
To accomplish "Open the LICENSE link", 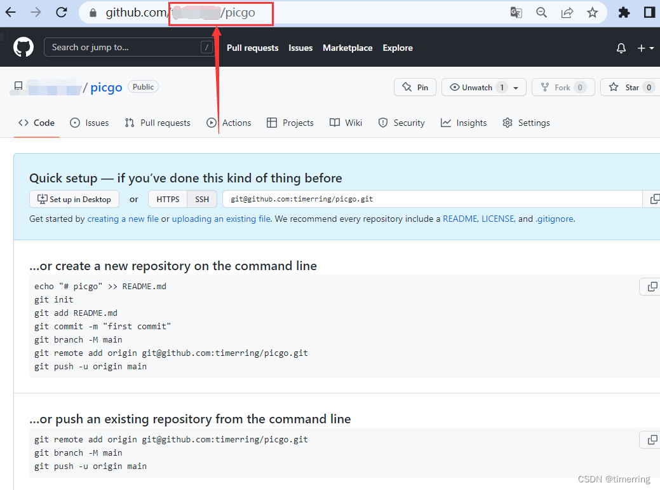I will (x=497, y=219).
